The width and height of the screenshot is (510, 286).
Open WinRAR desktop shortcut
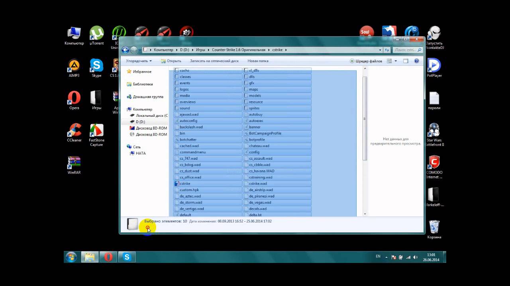[x=74, y=165]
